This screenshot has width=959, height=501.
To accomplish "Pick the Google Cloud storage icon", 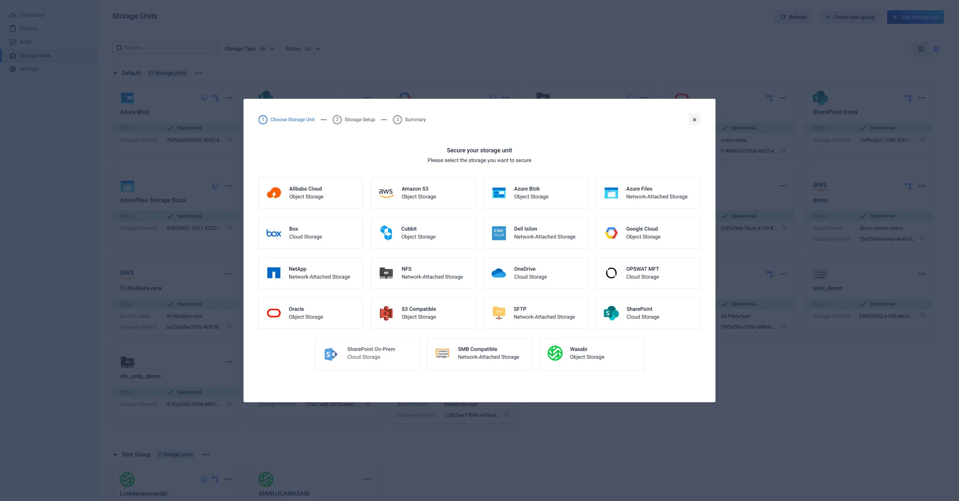I will click(611, 233).
